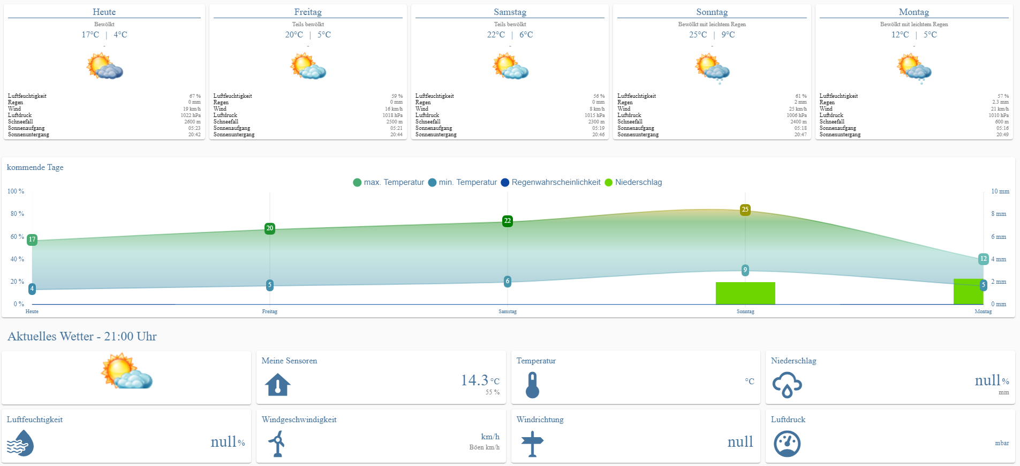This screenshot has width=1020, height=466.
Task: Click the Aktuelles Wetter - 21:00 Uhr heading
Action: coord(82,336)
